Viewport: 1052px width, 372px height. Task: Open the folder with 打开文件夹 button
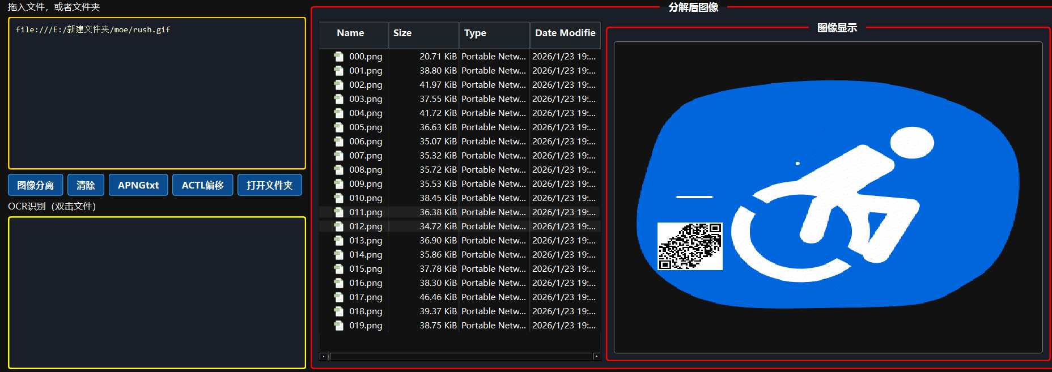pyautogui.click(x=269, y=185)
